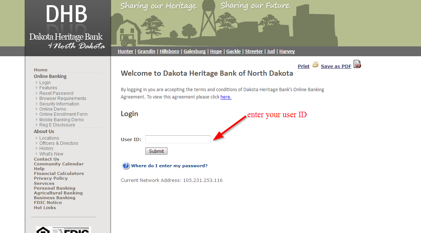Click the welcome heading text
The image size is (421, 233).
[x=207, y=73]
